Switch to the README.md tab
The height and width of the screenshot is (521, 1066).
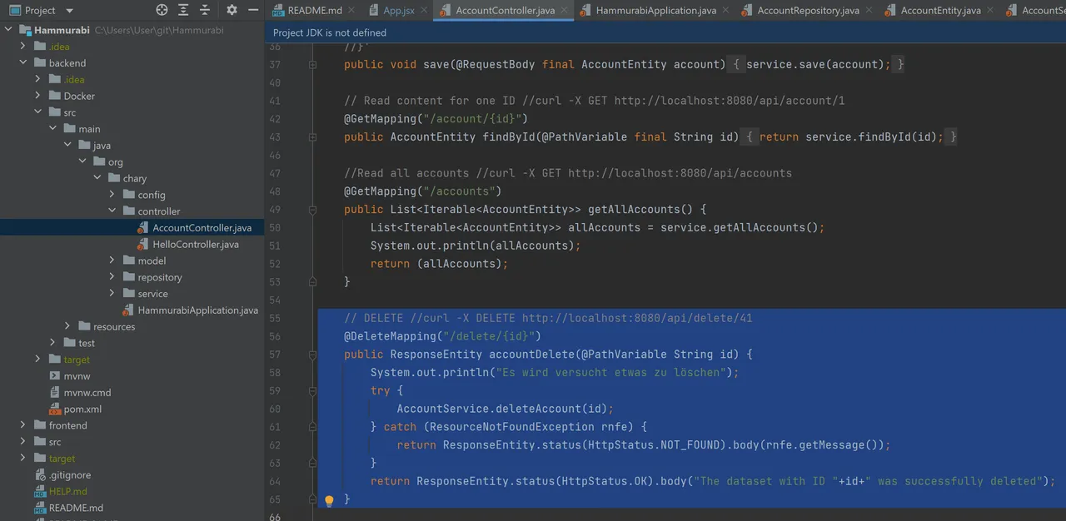(x=315, y=11)
